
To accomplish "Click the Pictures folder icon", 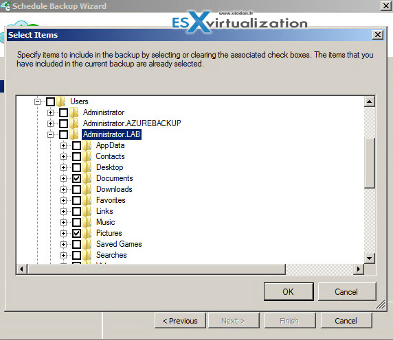I will 87,233.
